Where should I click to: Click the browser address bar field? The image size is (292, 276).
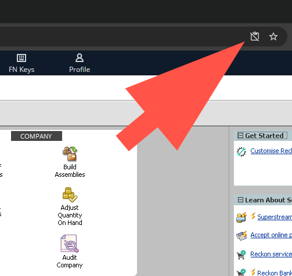tap(122, 37)
